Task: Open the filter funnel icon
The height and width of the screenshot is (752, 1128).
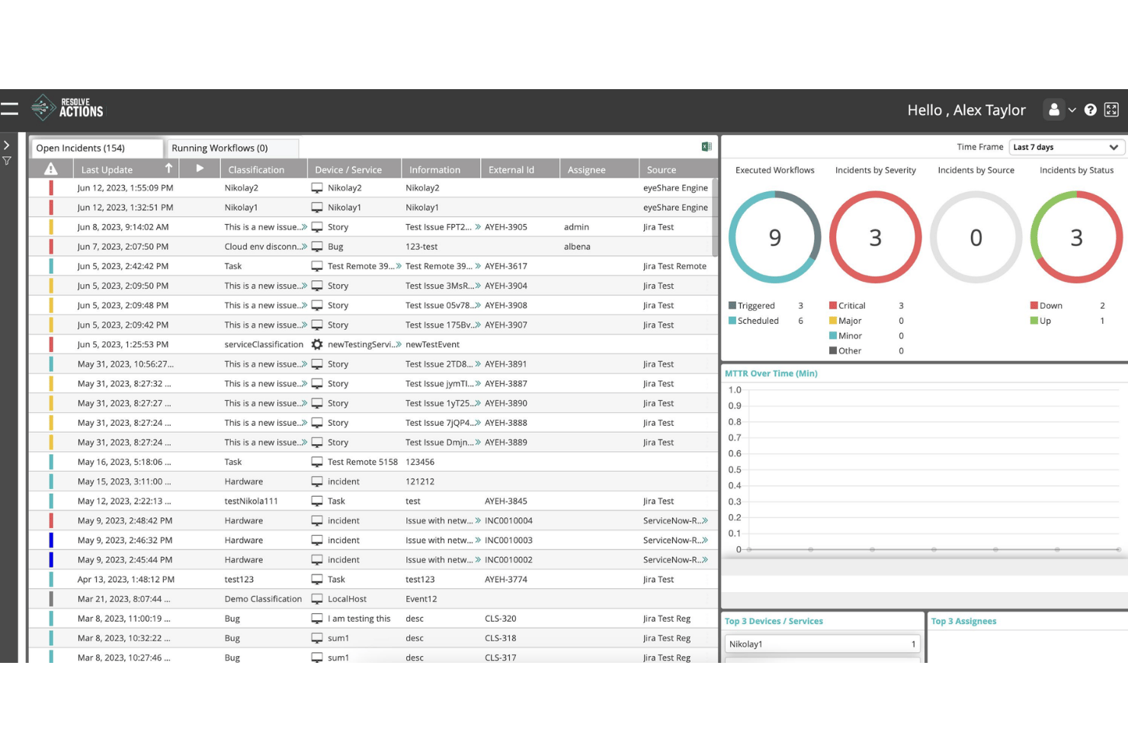Action: click(6, 161)
